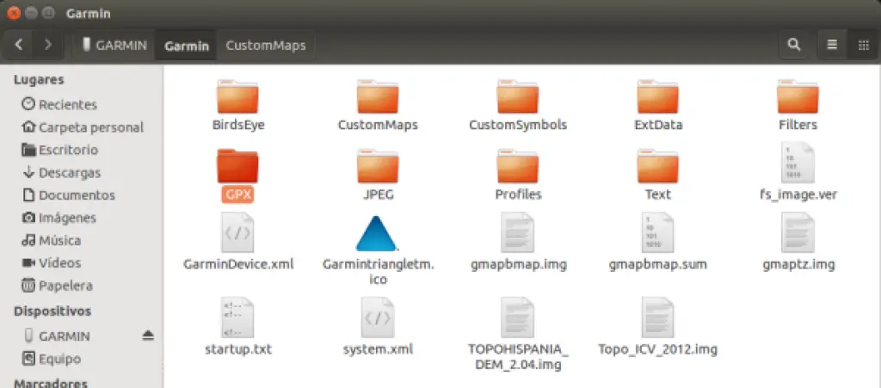Viewport: 881px width, 388px height.
Task: Go to GARMIN in the path bar
Action: point(114,46)
